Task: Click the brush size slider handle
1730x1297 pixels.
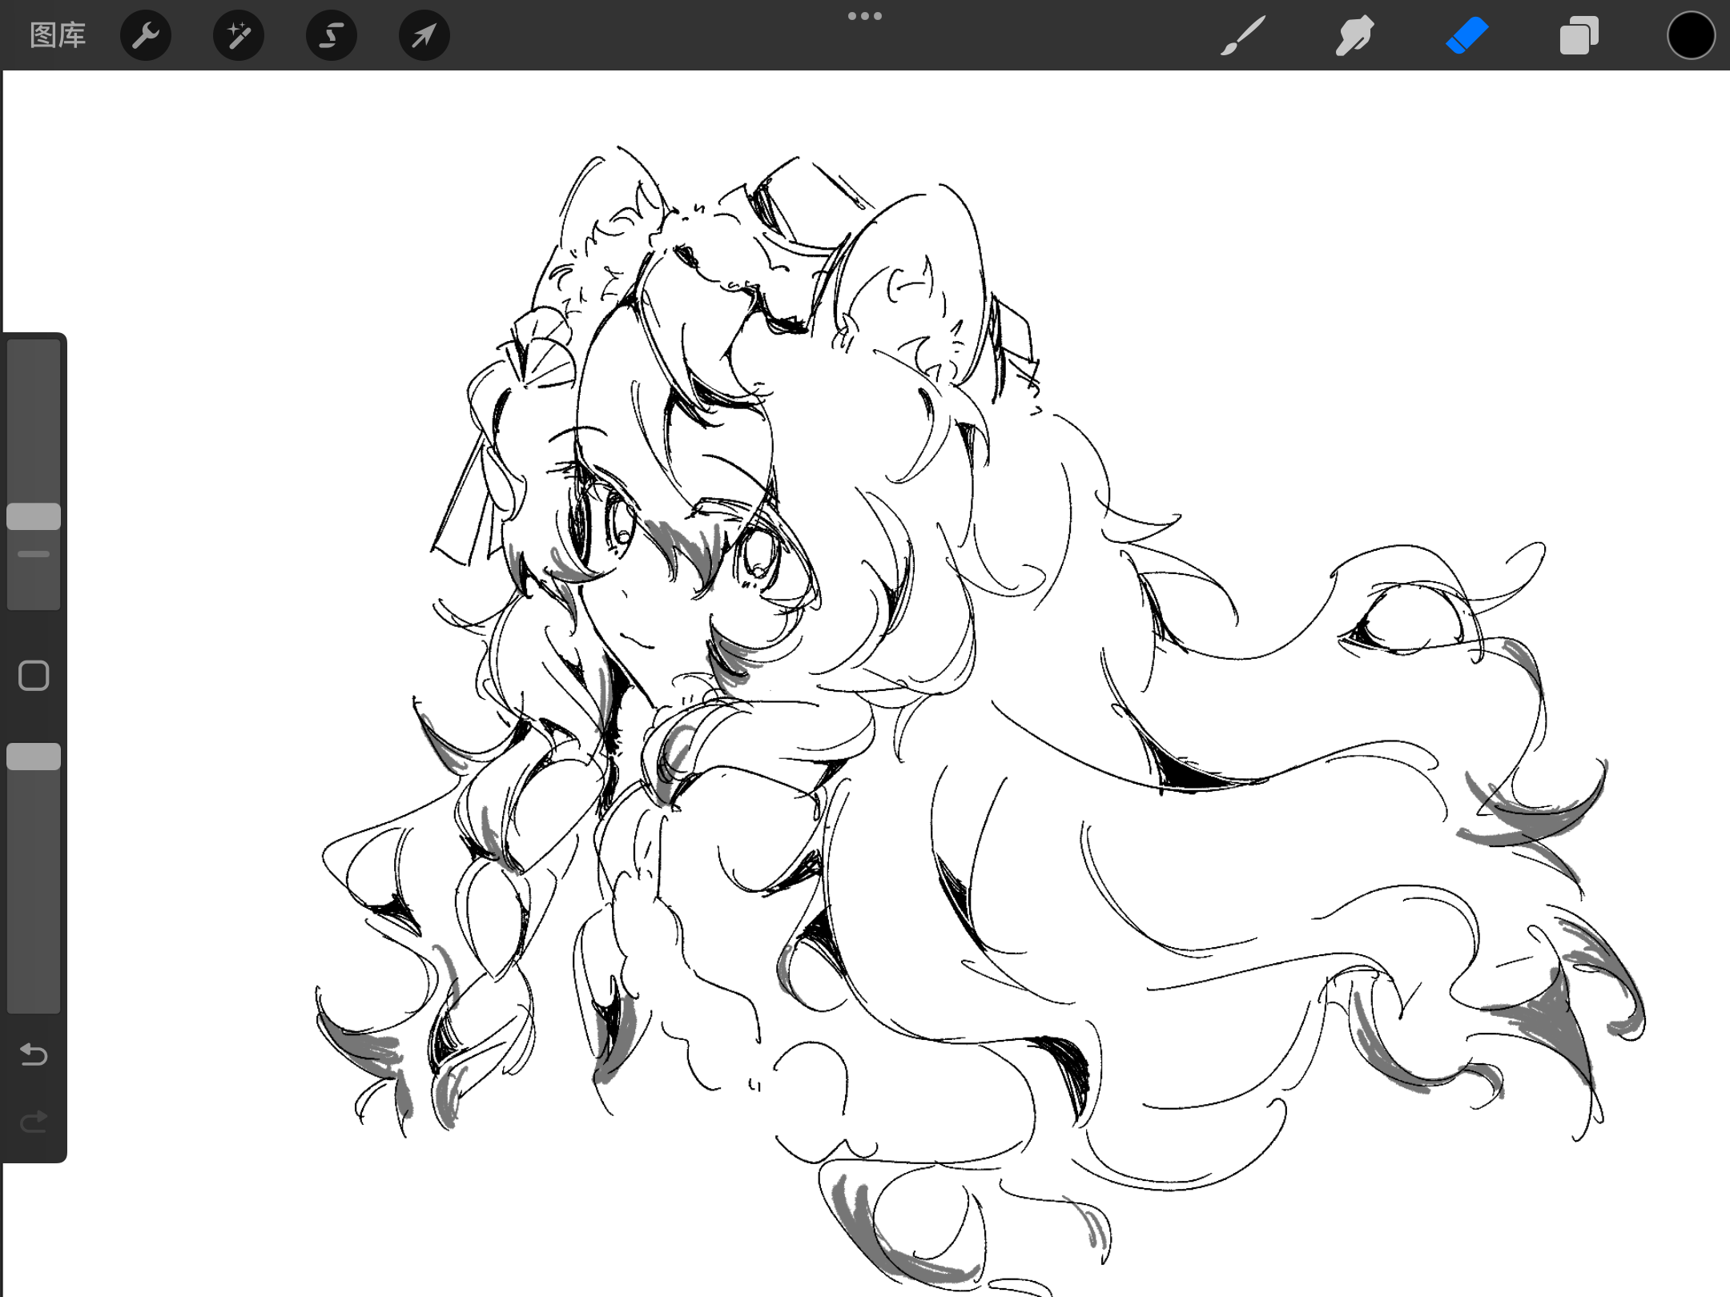Action: tap(34, 516)
